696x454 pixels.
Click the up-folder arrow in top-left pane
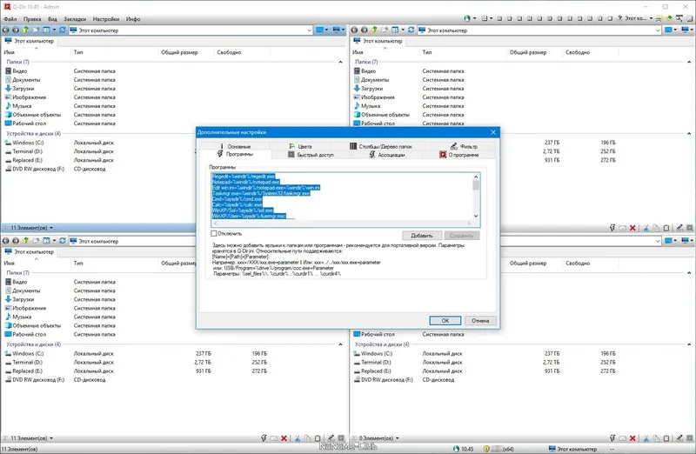coord(26,30)
